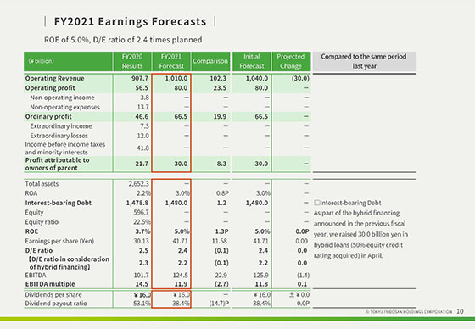Click the ROE comparison "1.3P"
This screenshot has height=329, width=475.
[x=221, y=231]
